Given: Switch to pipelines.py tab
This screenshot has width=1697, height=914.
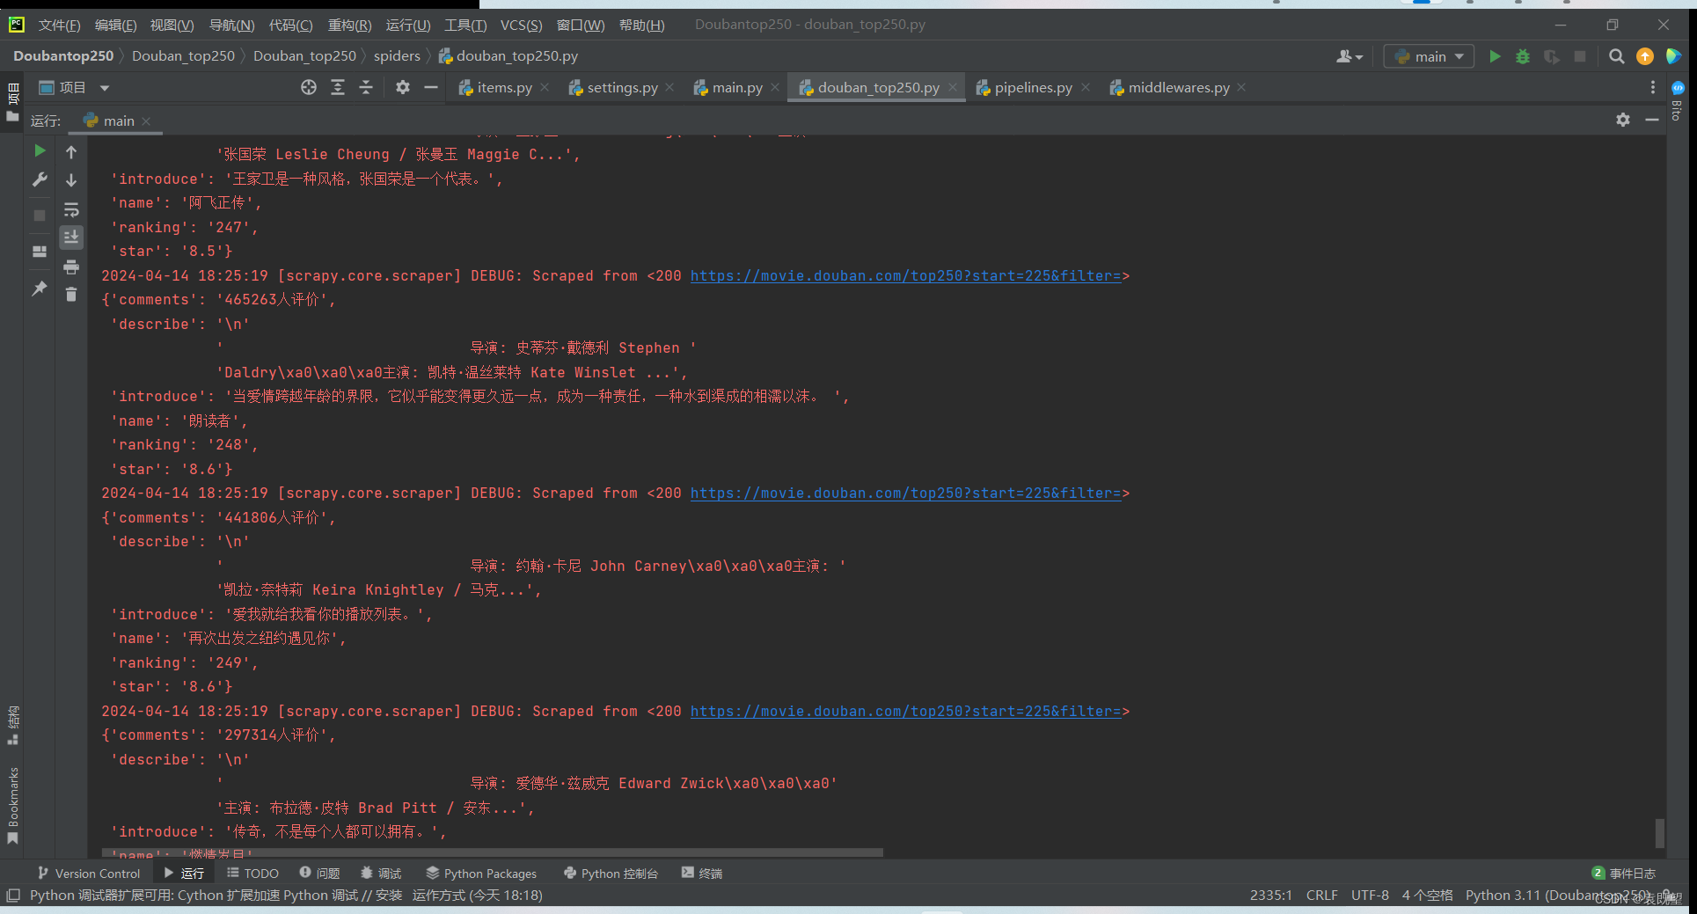Looking at the screenshot, I should pyautogui.click(x=1033, y=87).
